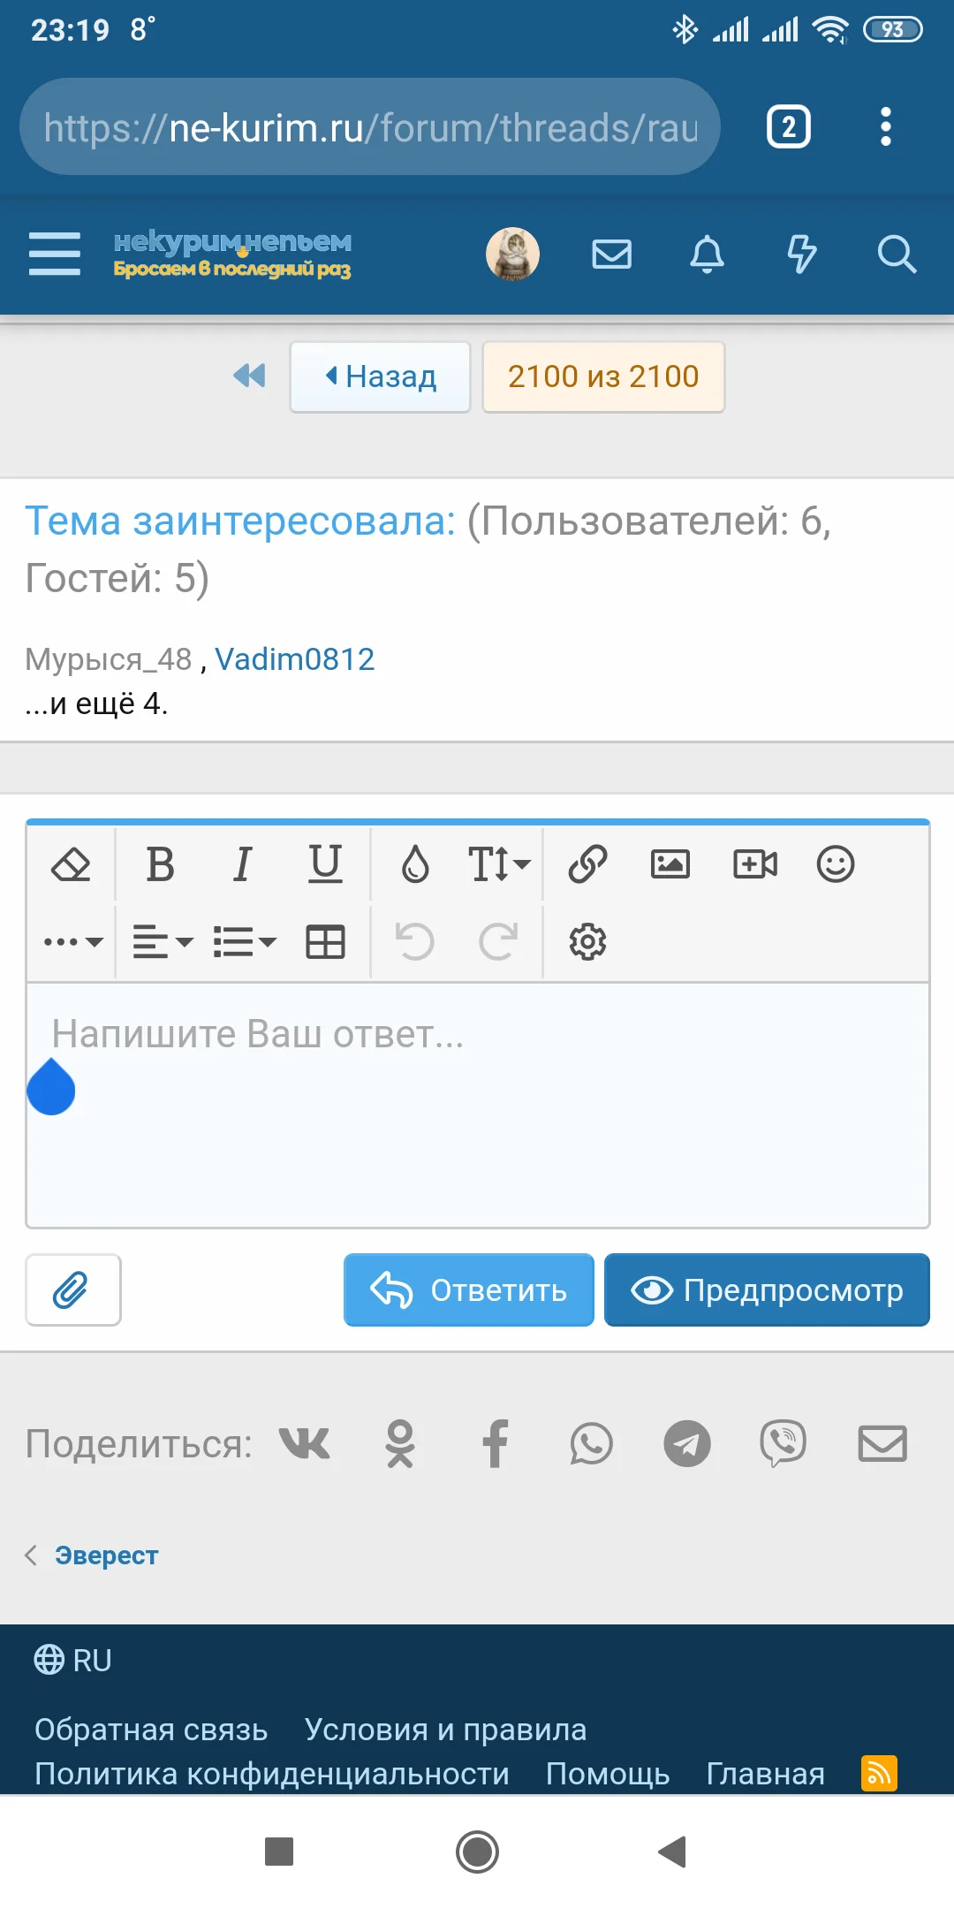
Task: Open notifications bell icon
Action: (x=707, y=255)
